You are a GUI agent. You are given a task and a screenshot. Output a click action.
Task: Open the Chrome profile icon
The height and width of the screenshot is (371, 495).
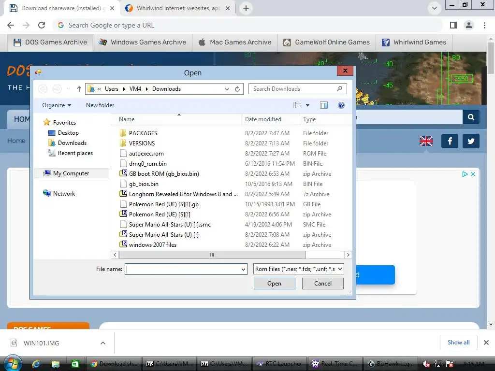pyautogui.click(x=469, y=25)
